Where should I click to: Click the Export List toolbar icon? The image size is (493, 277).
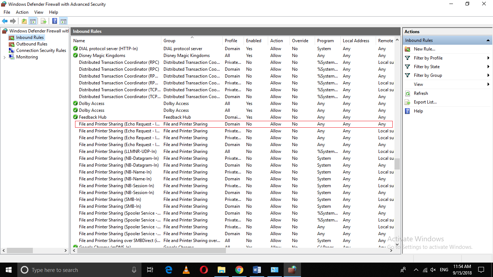tap(43, 21)
